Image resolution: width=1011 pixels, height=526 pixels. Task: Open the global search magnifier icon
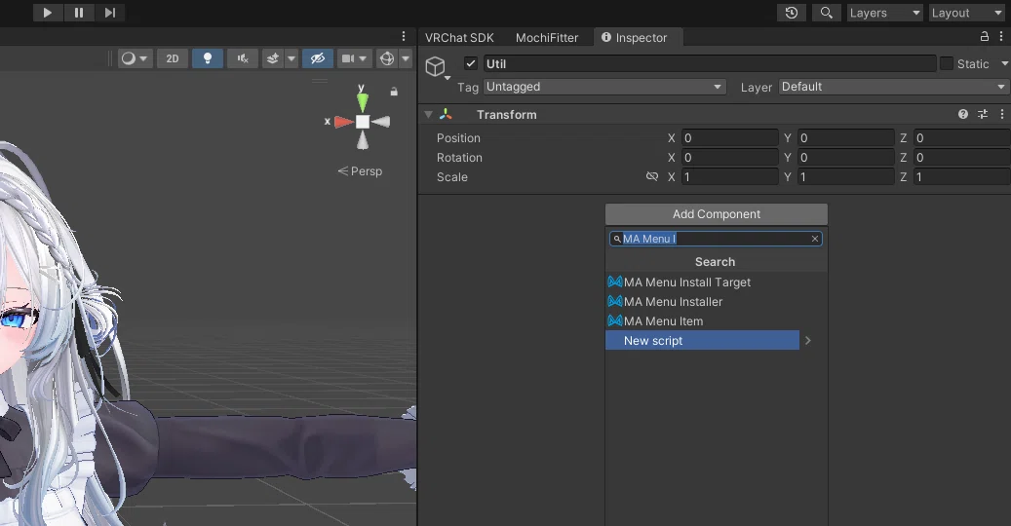point(826,13)
